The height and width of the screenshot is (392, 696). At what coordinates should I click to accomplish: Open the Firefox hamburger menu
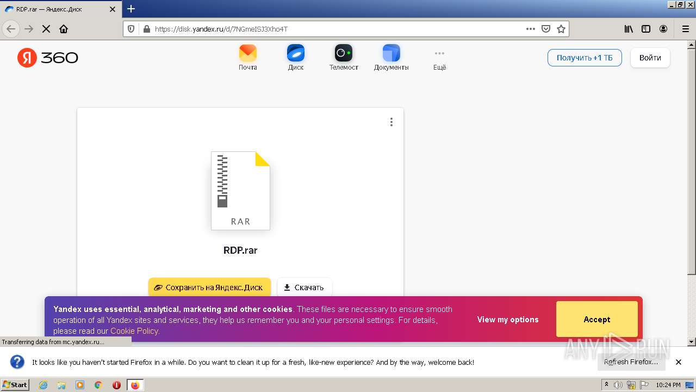tap(685, 29)
